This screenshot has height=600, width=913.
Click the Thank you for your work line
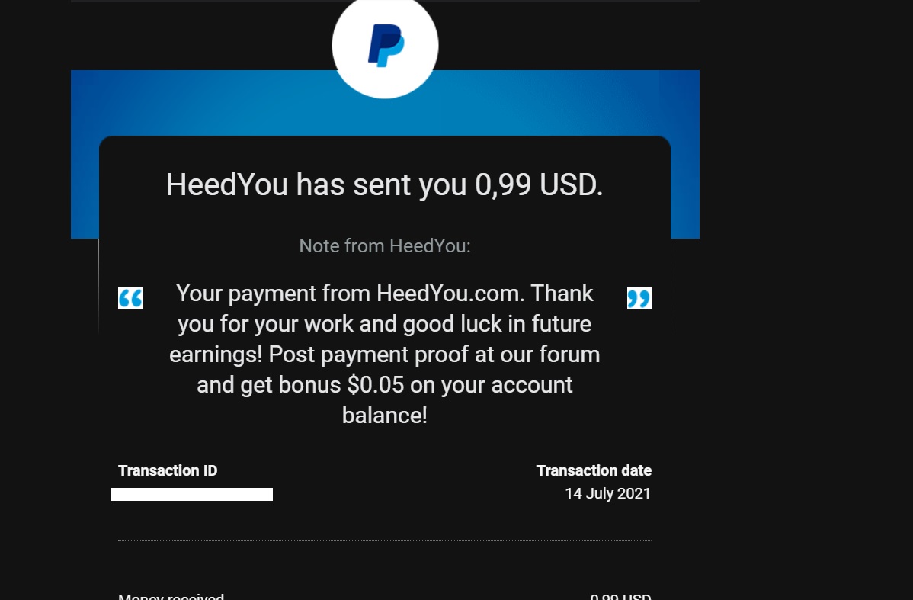(x=385, y=323)
